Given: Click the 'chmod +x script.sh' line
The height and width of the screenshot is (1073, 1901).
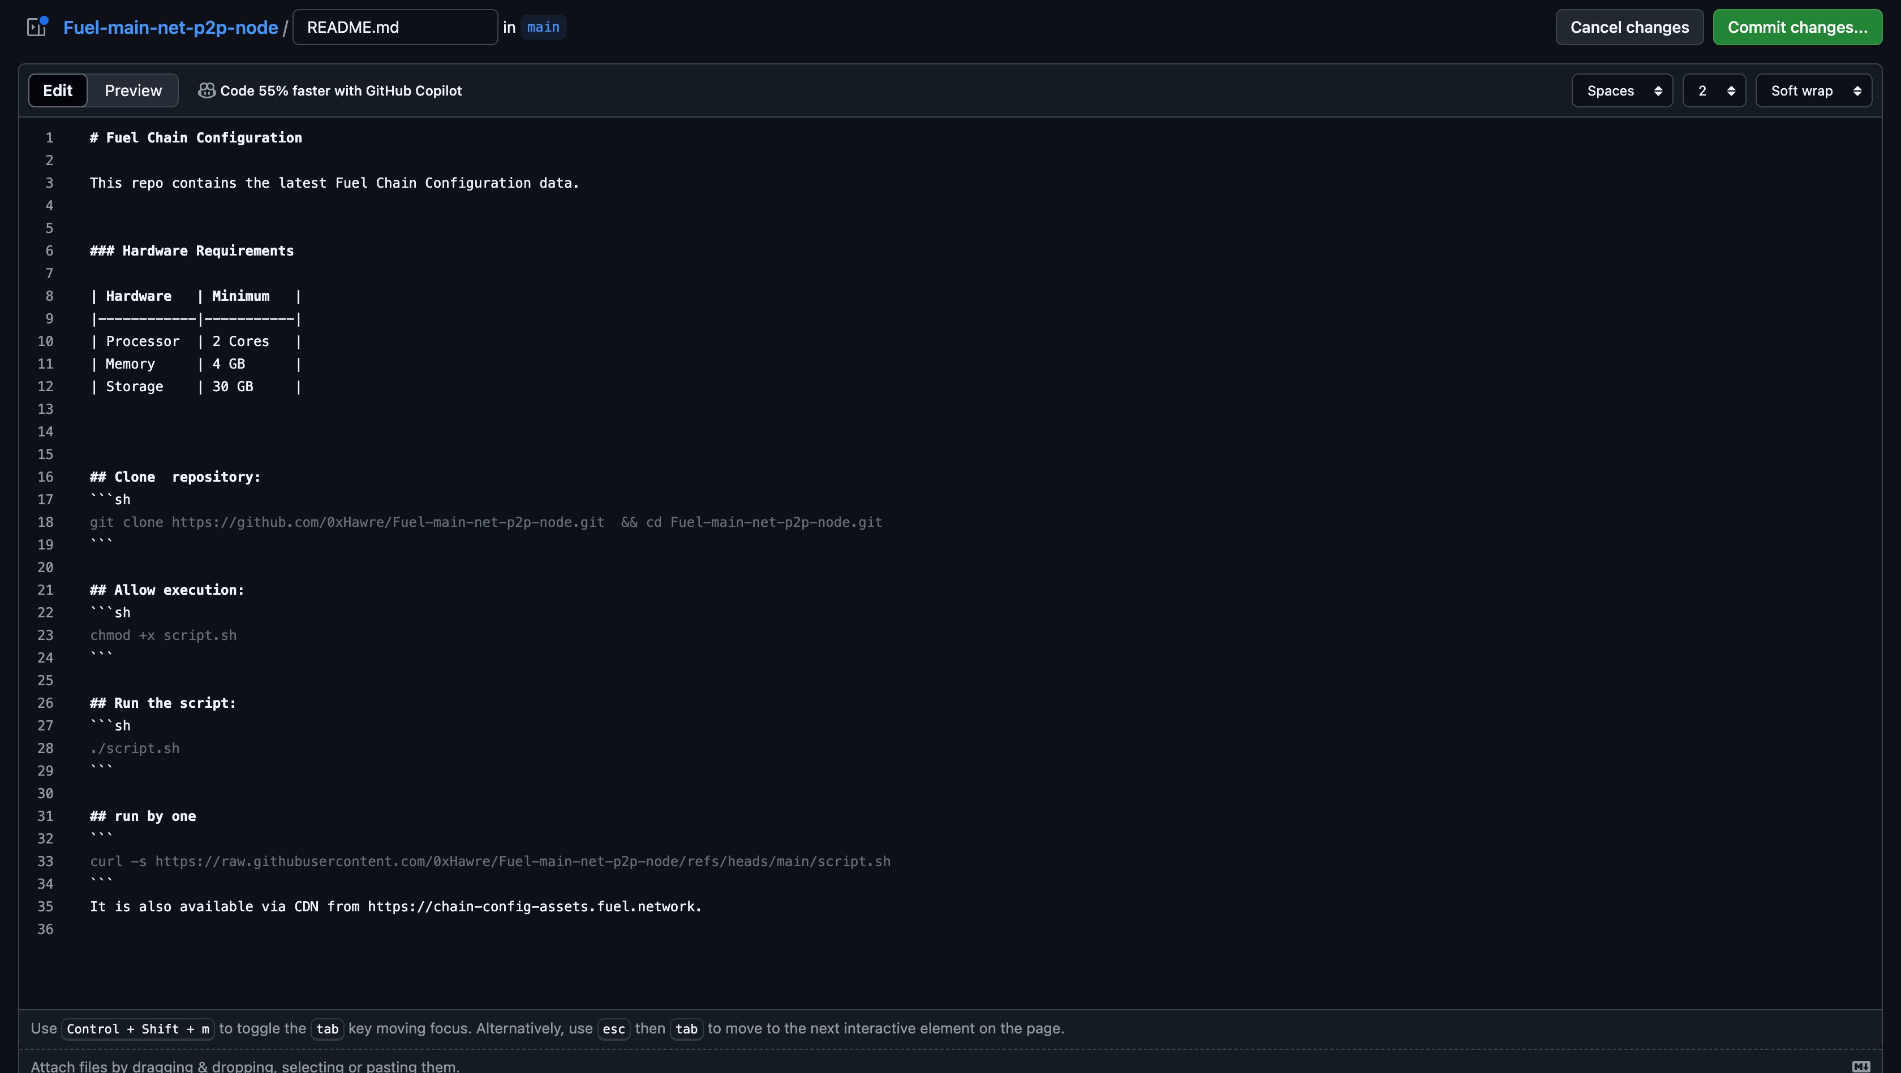Looking at the screenshot, I should tap(163, 635).
